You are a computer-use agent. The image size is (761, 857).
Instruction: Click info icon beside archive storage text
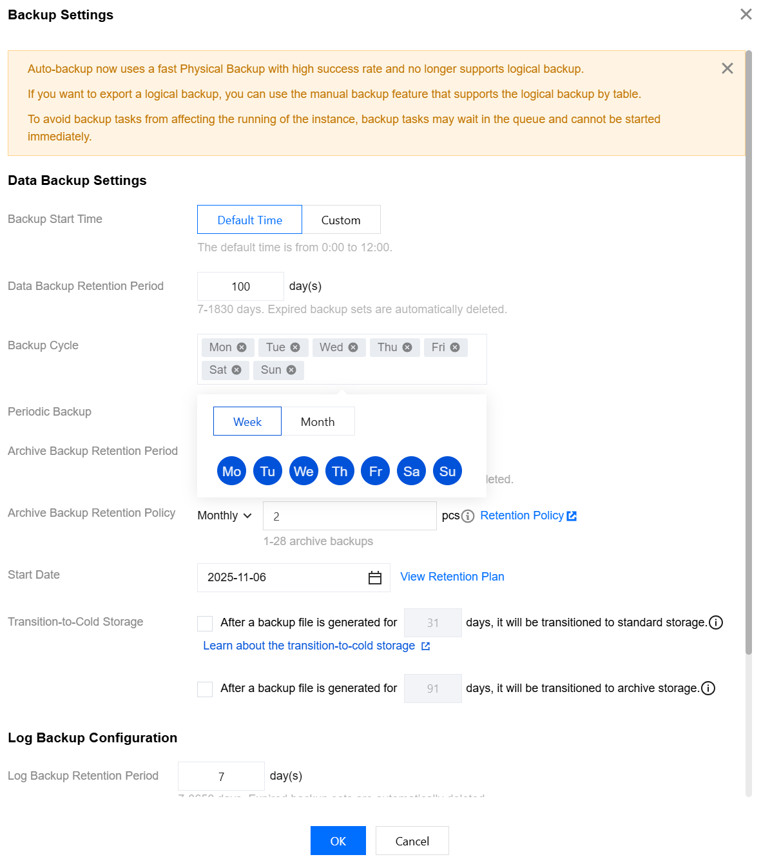point(708,688)
